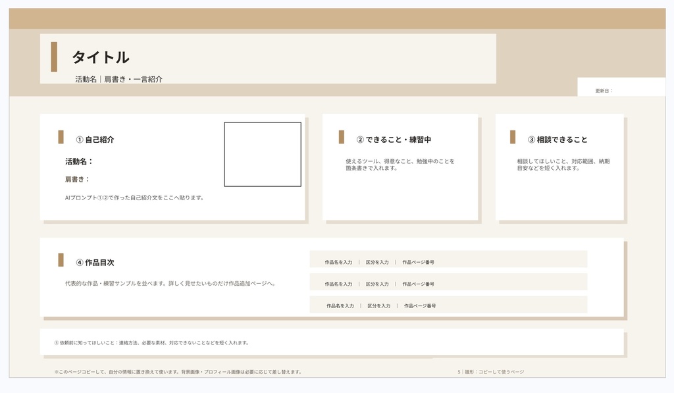Click 区分を入力 in the first works row

377,262
